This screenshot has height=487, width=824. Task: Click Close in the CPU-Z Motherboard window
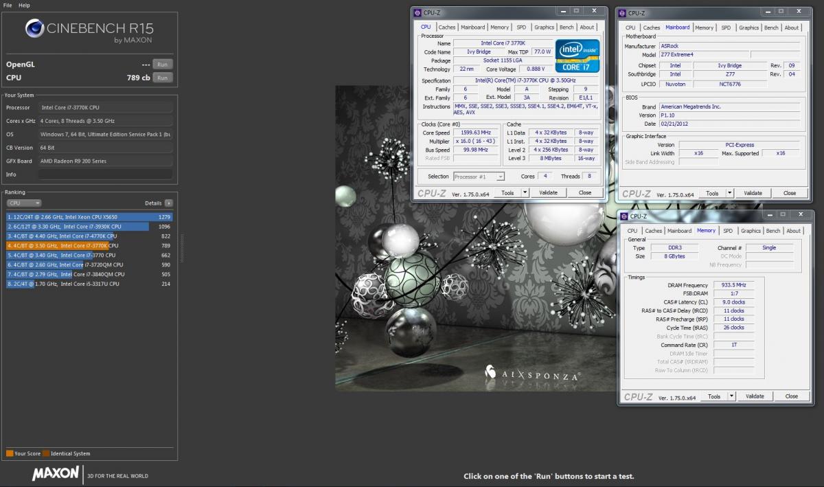[790, 193]
